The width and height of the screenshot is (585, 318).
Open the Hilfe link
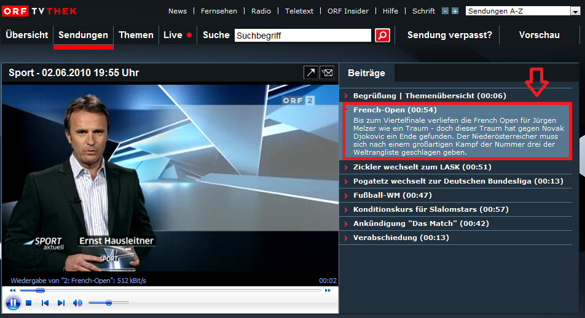click(x=390, y=11)
